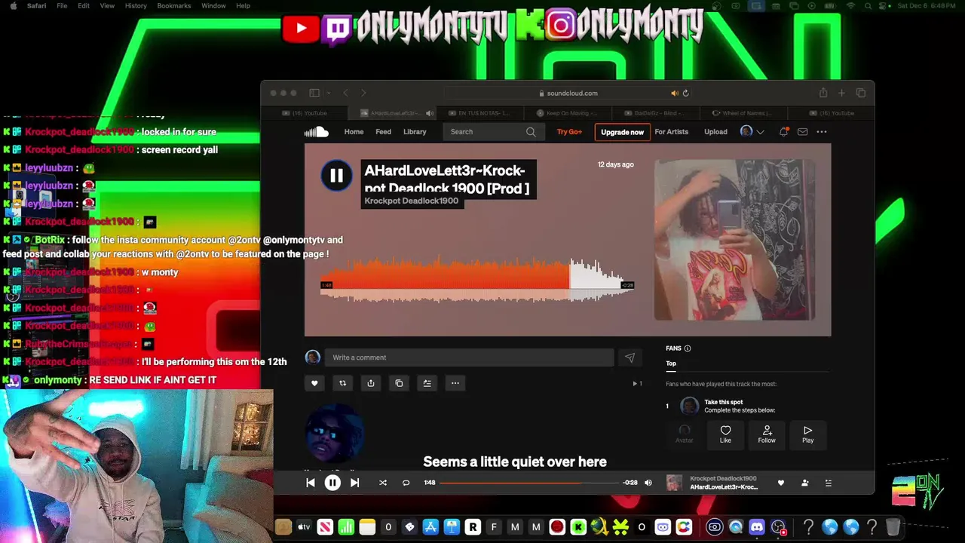Show Safari tab overview
This screenshot has width=965, height=543.
click(x=861, y=93)
